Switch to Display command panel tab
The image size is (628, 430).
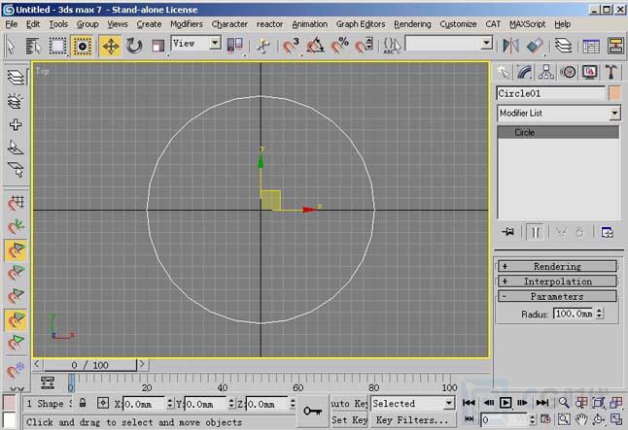click(x=589, y=73)
